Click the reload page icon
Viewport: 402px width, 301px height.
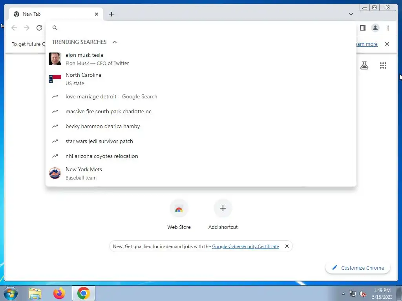tap(39, 28)
